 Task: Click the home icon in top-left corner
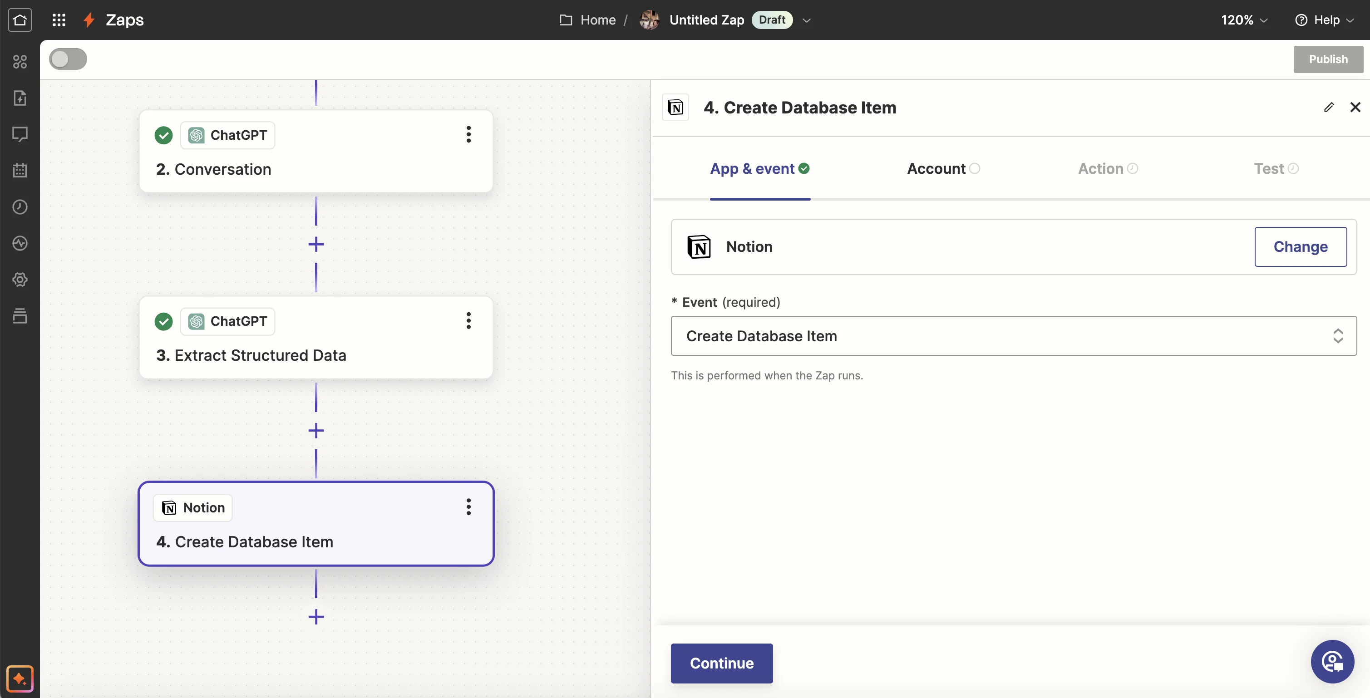point(20,20)
